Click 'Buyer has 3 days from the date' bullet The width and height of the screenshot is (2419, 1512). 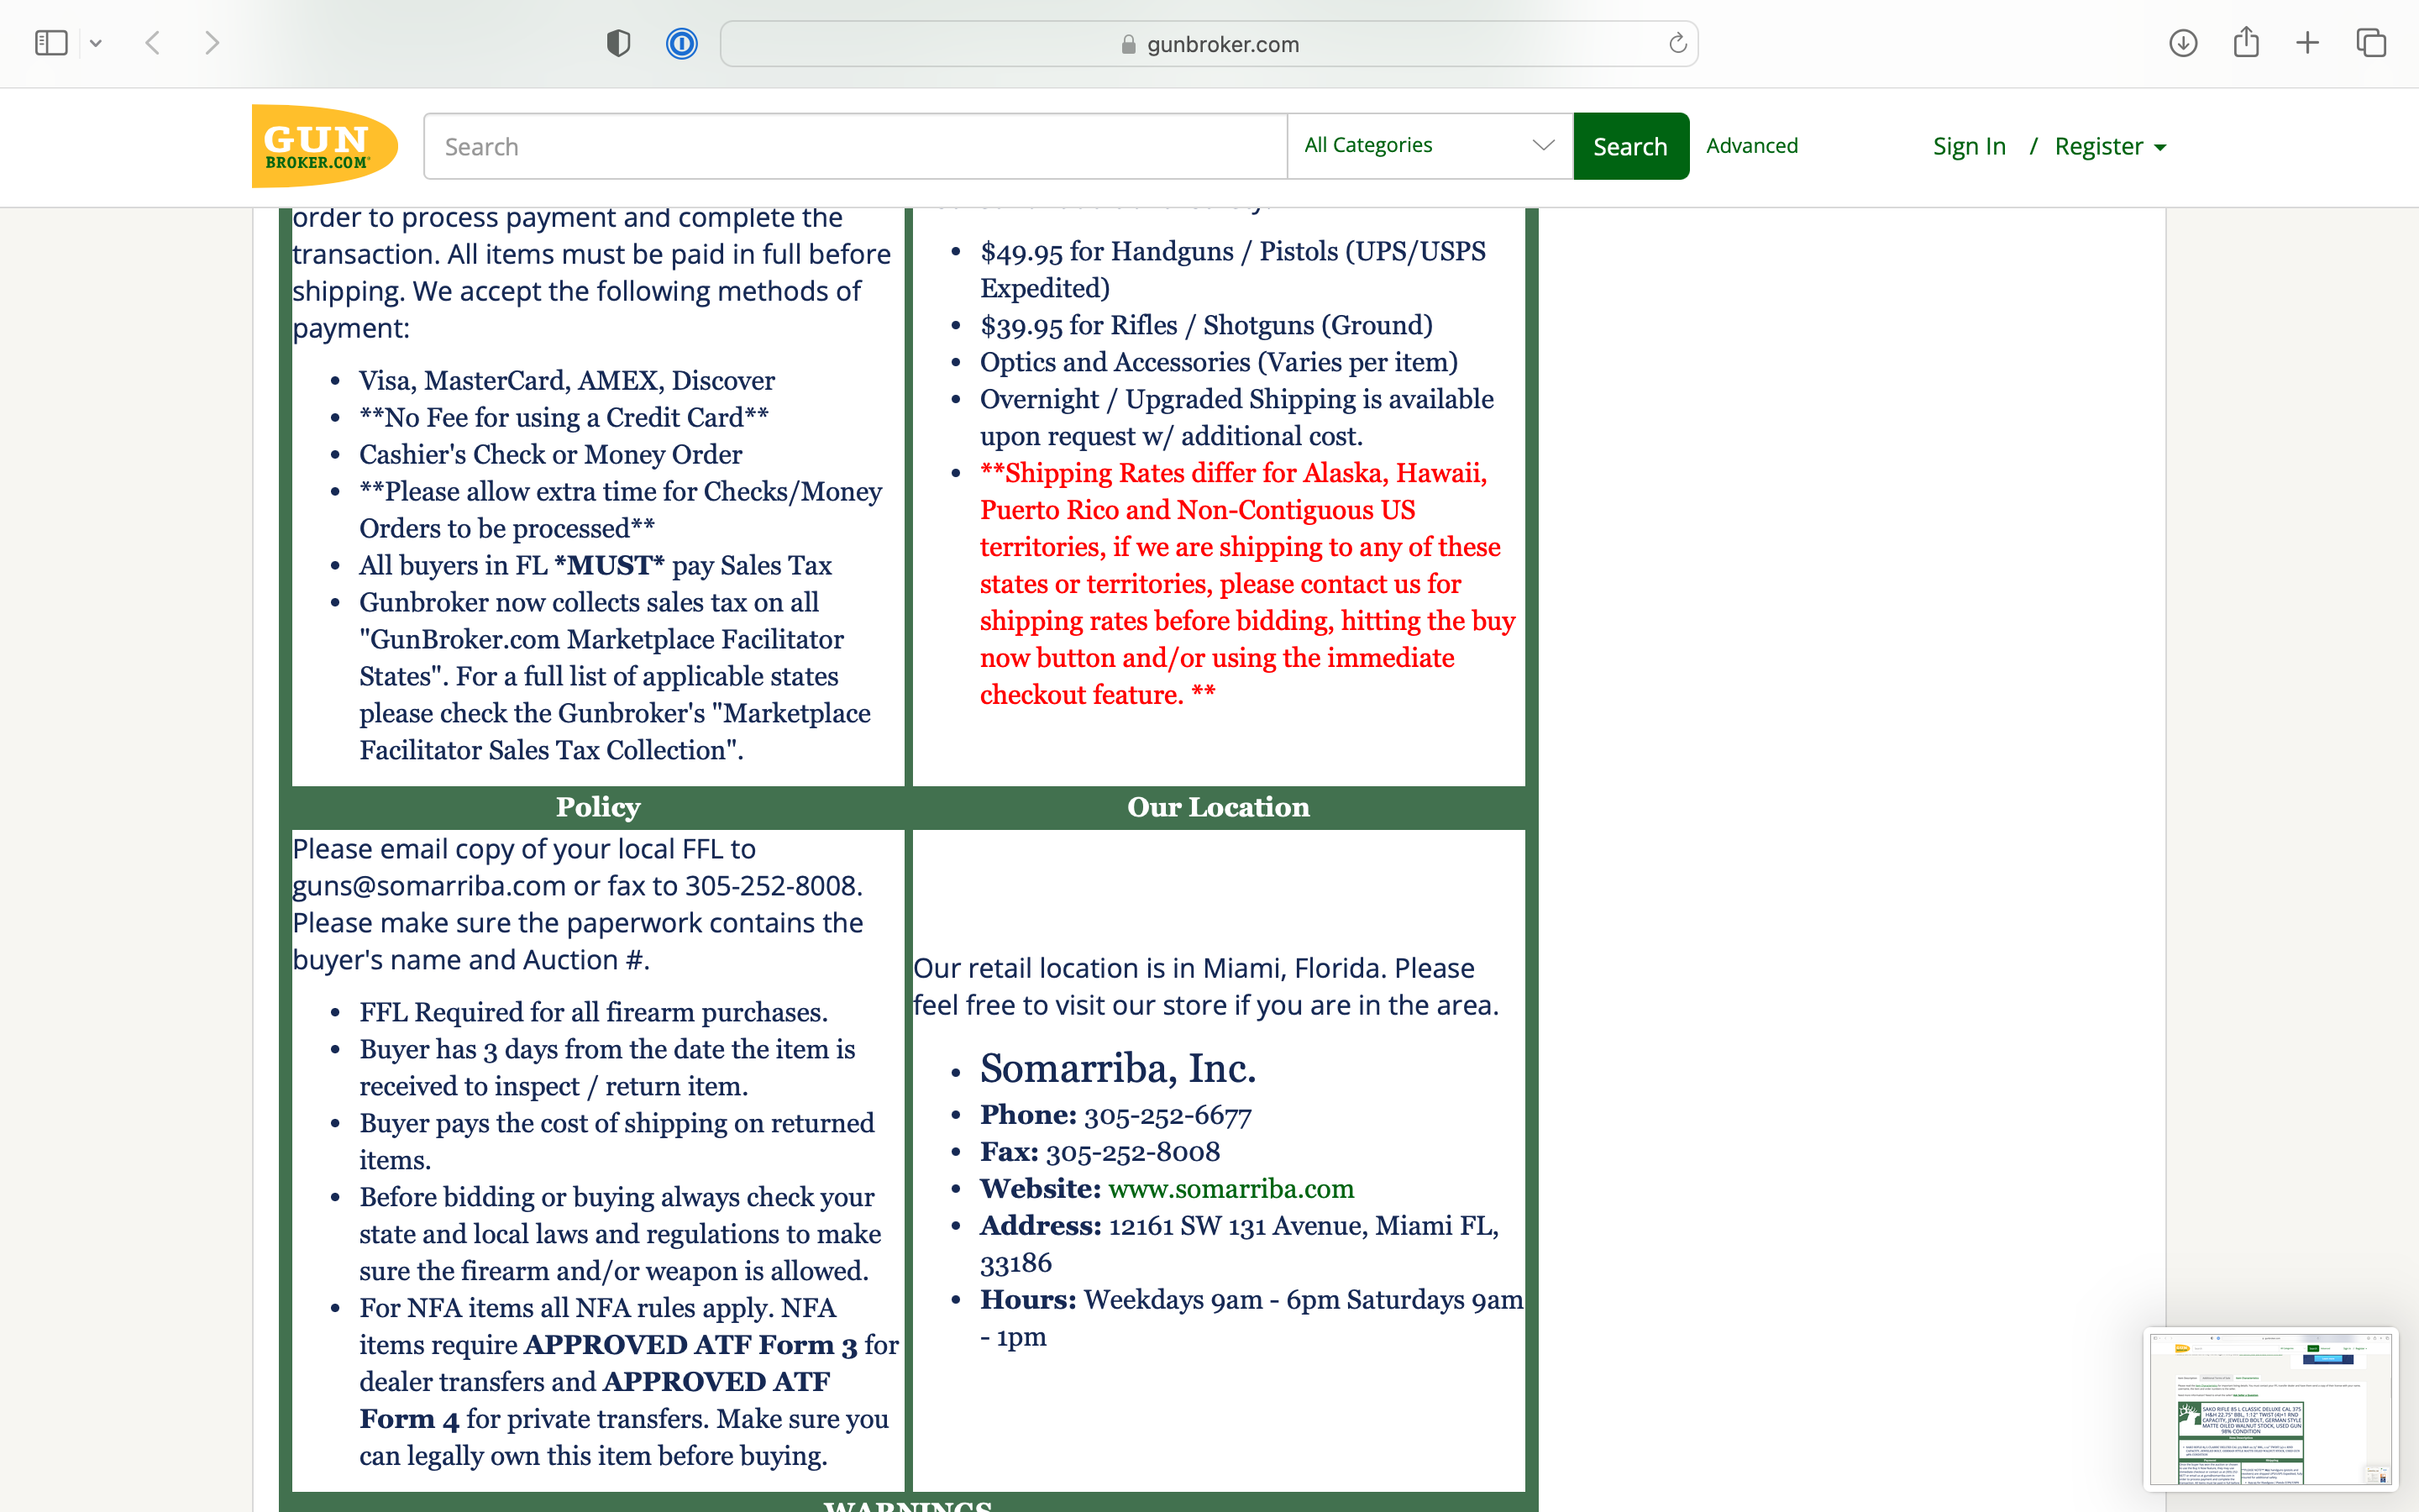click(608, 1068)
